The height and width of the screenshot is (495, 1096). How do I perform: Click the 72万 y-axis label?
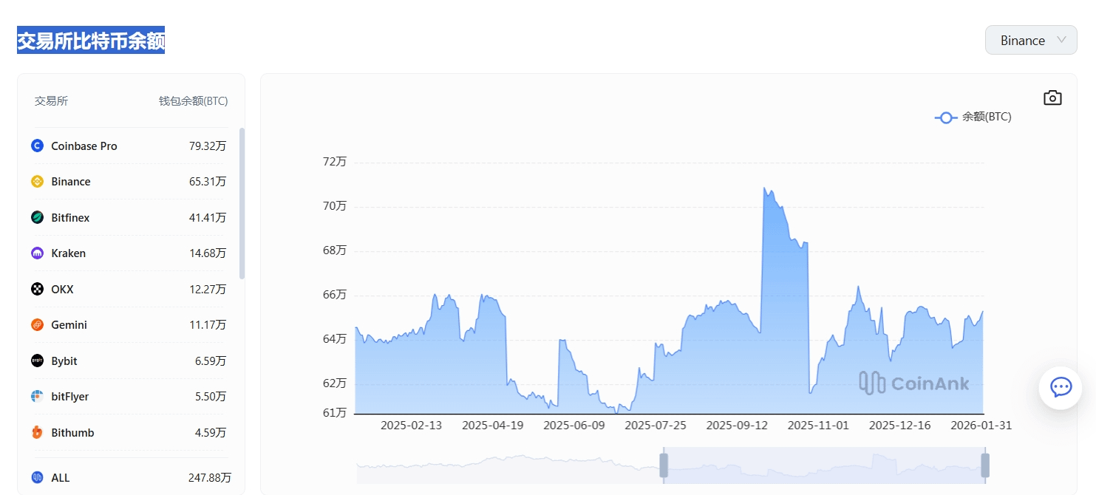click(x=335, y=161)
